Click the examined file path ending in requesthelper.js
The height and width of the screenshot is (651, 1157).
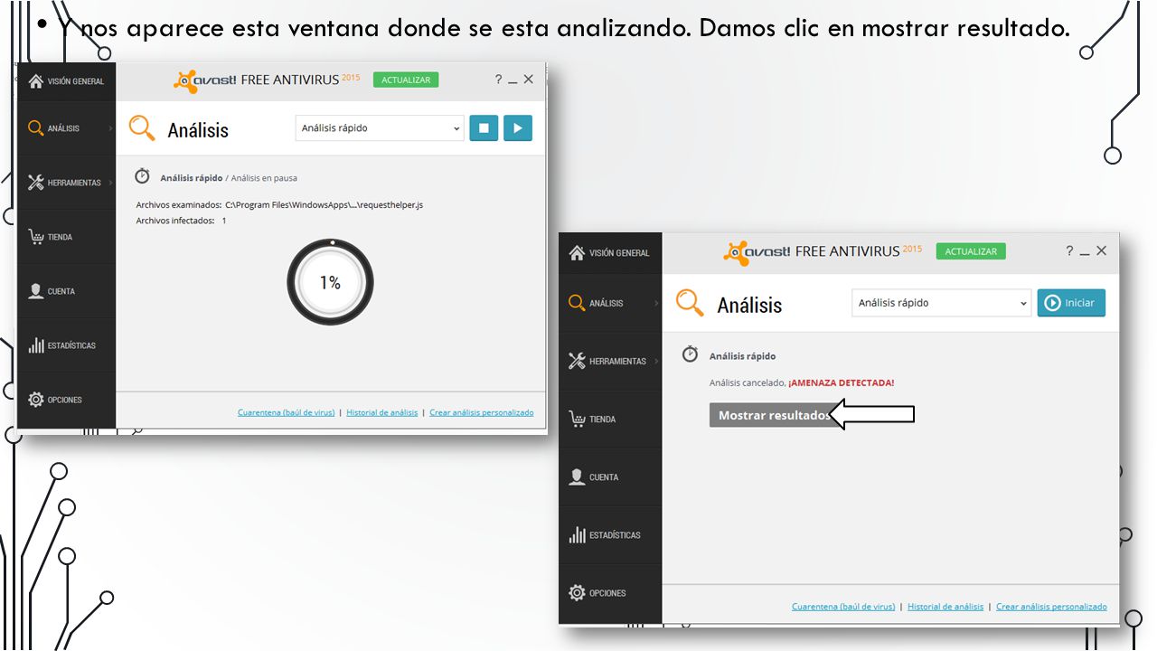click(x=325, y=205)
